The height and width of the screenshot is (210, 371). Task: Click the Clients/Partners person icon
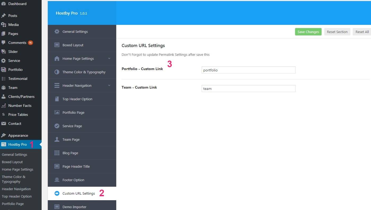point(3,97)
